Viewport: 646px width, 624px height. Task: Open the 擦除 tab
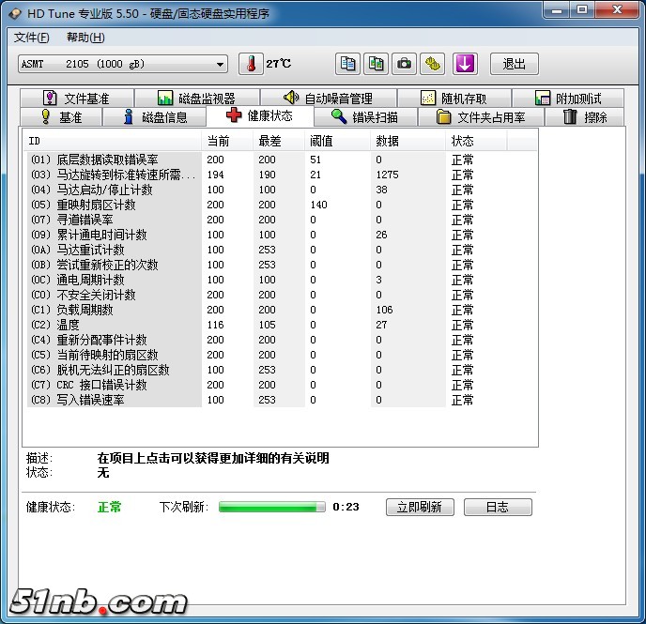(585, 117)
